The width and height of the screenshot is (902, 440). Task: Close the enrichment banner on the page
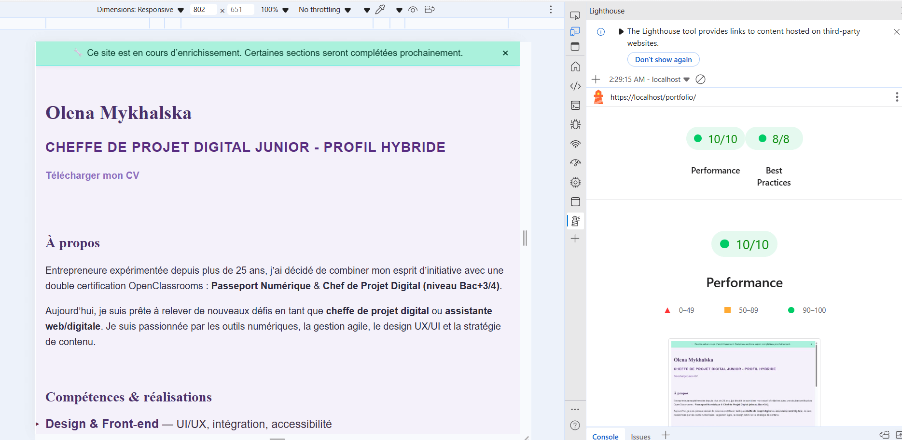tap(505, 53)
